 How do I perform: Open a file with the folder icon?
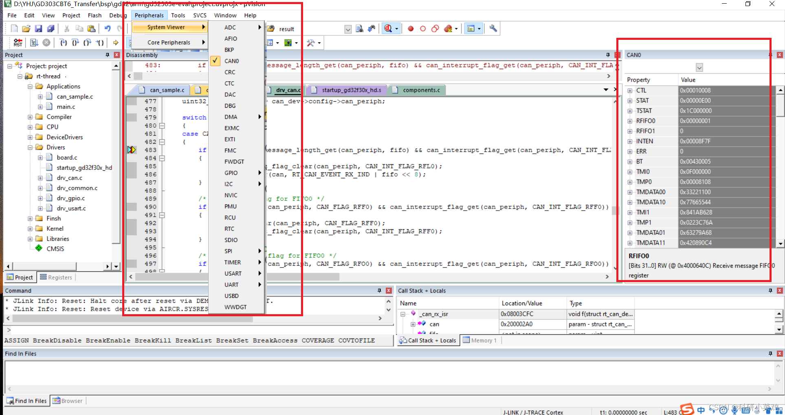pyautogui.click(x=26, y=28)
